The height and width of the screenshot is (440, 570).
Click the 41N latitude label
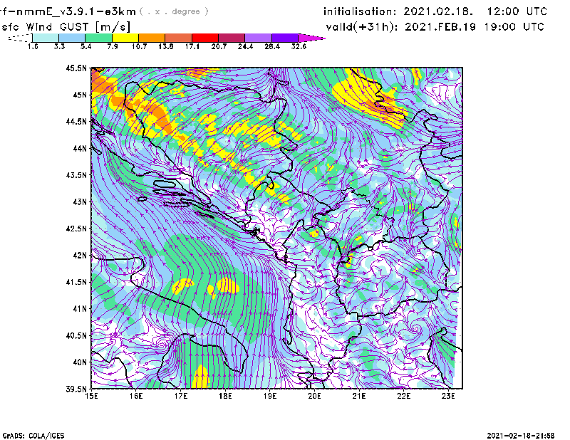pyautogui.click(x=80, y=309)
